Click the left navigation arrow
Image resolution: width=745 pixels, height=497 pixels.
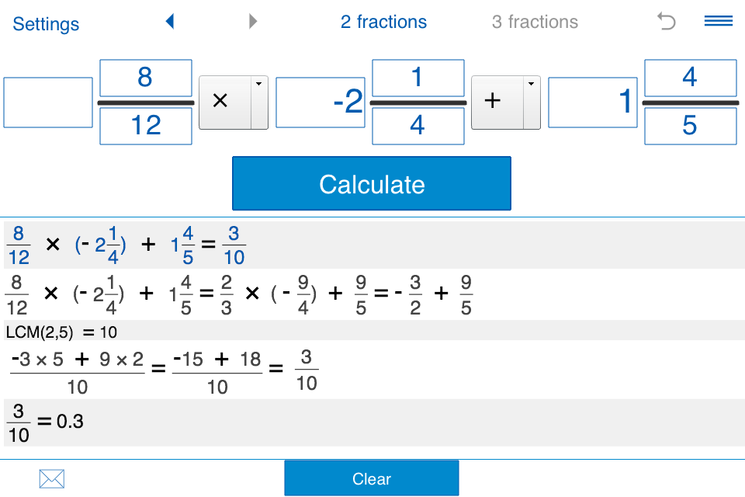point(170,21)
